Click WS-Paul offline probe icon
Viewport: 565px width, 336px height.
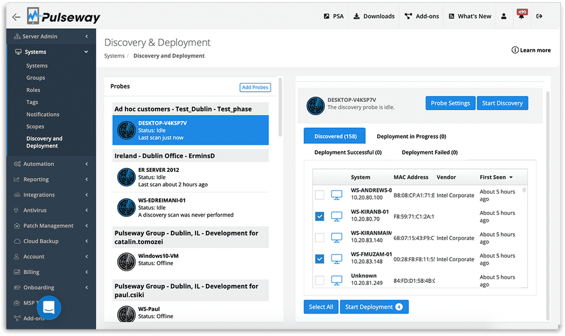(127, 314)
